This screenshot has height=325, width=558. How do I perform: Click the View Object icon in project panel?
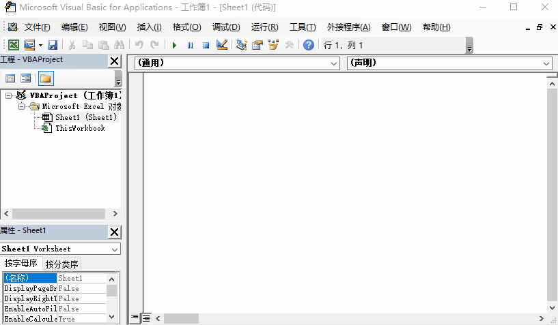26,78
